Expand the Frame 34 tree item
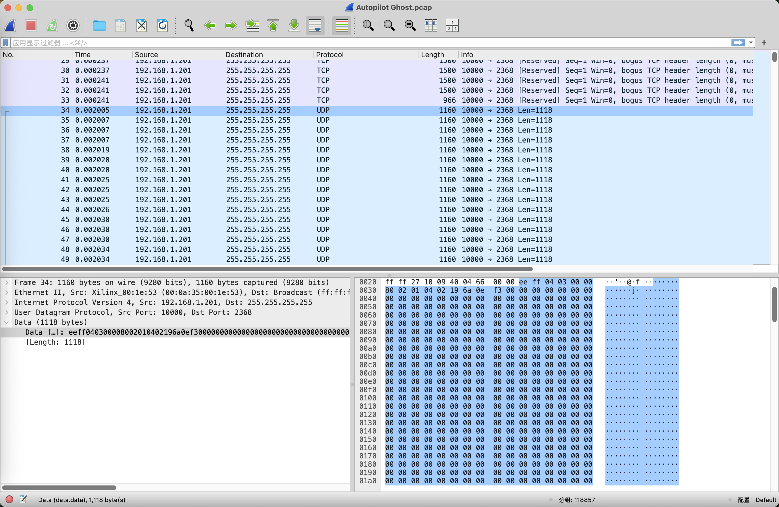This screenshot has height=507, width=779. click(x=7, y=282)
